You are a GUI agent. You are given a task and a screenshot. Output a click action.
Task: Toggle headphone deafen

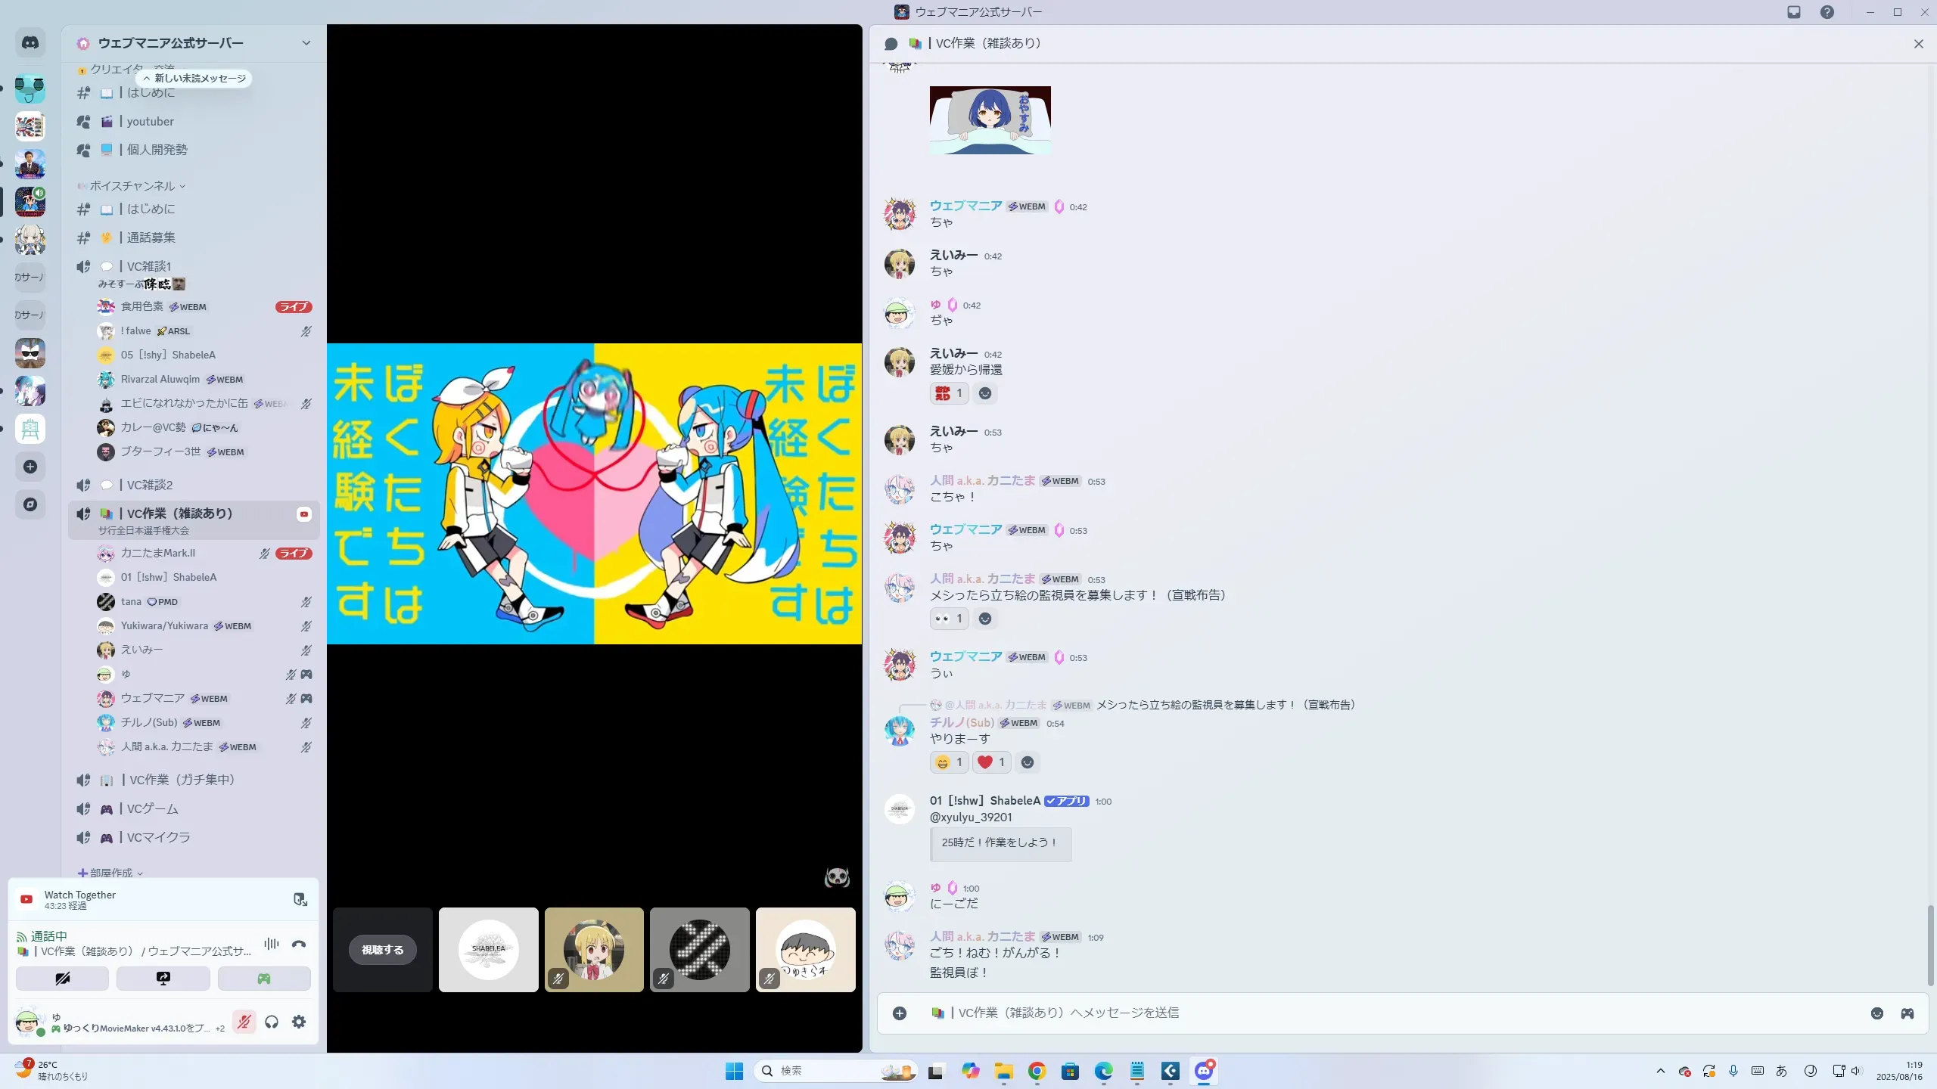[272, 1022]
